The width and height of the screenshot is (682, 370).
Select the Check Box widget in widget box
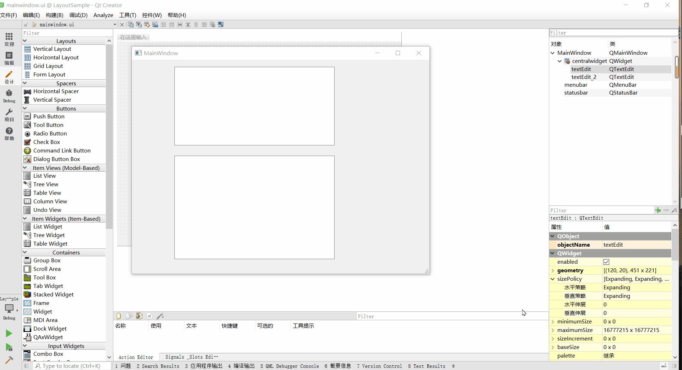click(x=47, y=142)
